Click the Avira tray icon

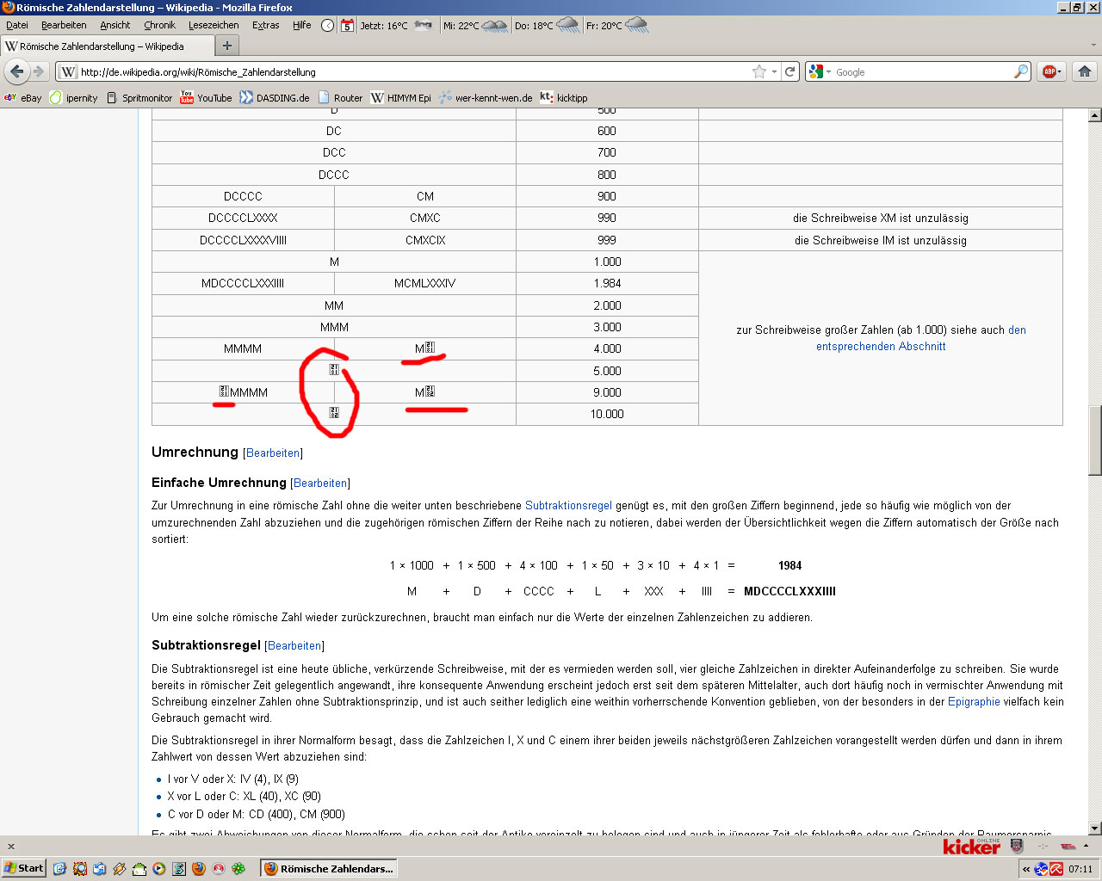(x=1056, y=869)
